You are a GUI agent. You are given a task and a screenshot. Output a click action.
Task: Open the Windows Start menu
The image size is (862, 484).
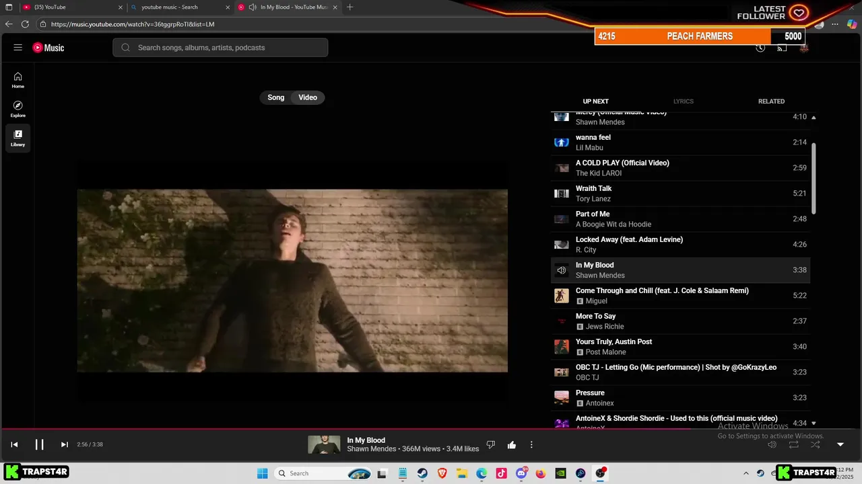263,473
